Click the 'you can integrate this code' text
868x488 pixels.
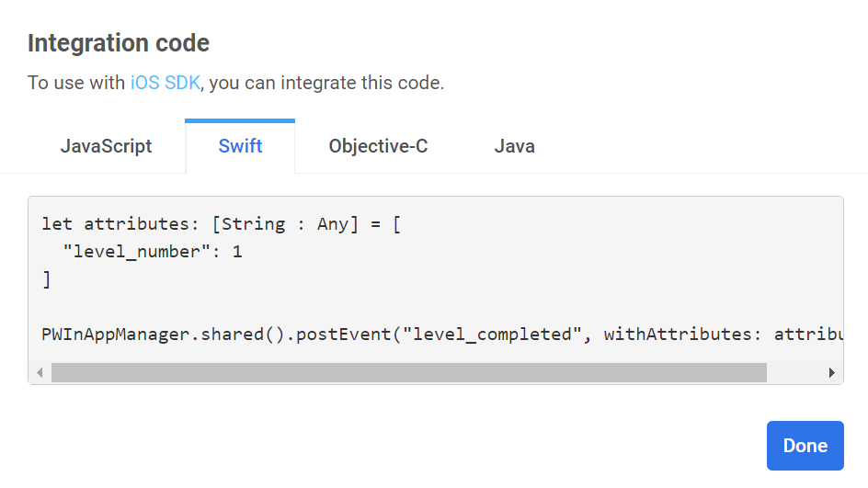coord(328,83)
